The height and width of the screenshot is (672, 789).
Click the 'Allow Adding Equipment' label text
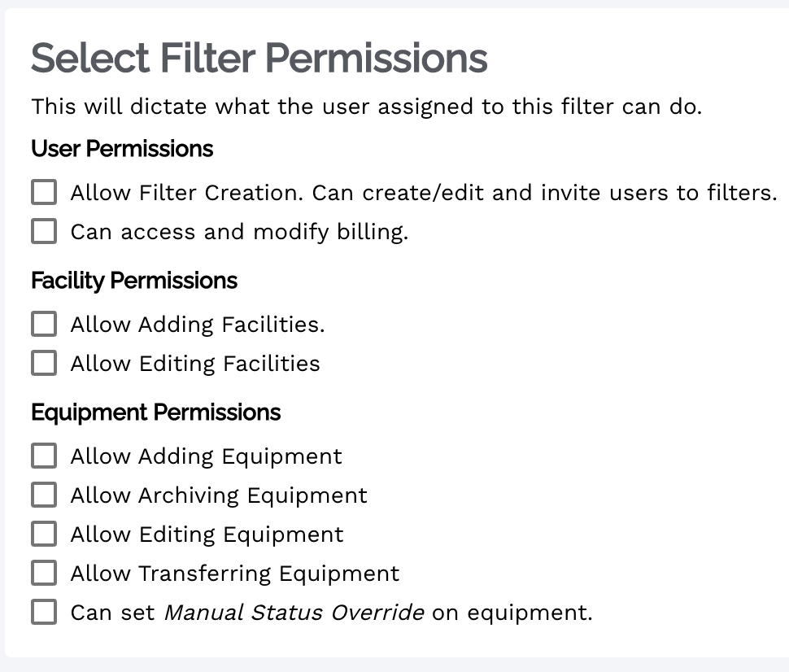tap(207, 456)
